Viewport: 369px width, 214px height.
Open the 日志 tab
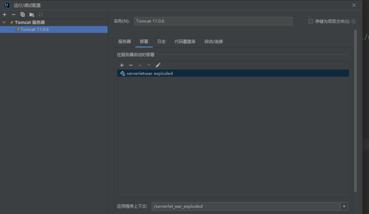point(161,42)
